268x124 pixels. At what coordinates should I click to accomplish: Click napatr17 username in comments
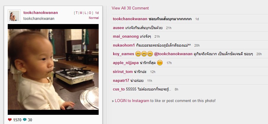[121, 81]
